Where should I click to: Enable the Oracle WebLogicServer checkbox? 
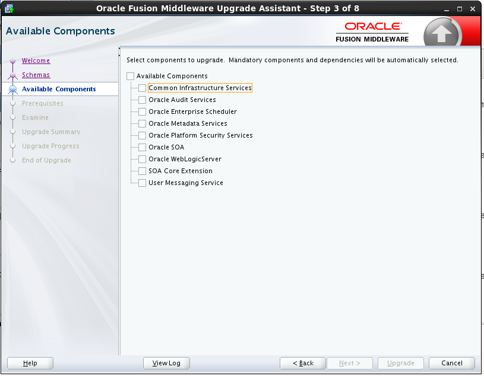point(142,160)
